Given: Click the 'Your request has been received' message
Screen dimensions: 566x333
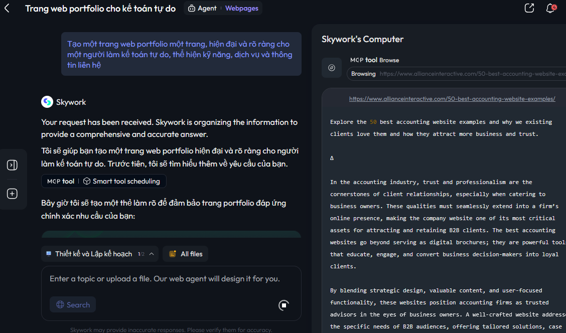Looking at the screenshot, I should pyautogui.click(x=169, y=128).
